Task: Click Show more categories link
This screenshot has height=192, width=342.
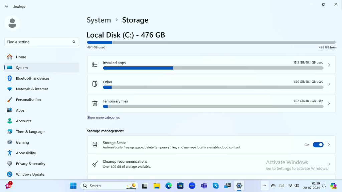Action: point(103,117)
